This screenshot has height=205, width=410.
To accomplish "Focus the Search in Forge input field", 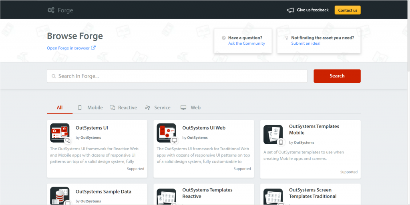I will click(x=177, y=76).
